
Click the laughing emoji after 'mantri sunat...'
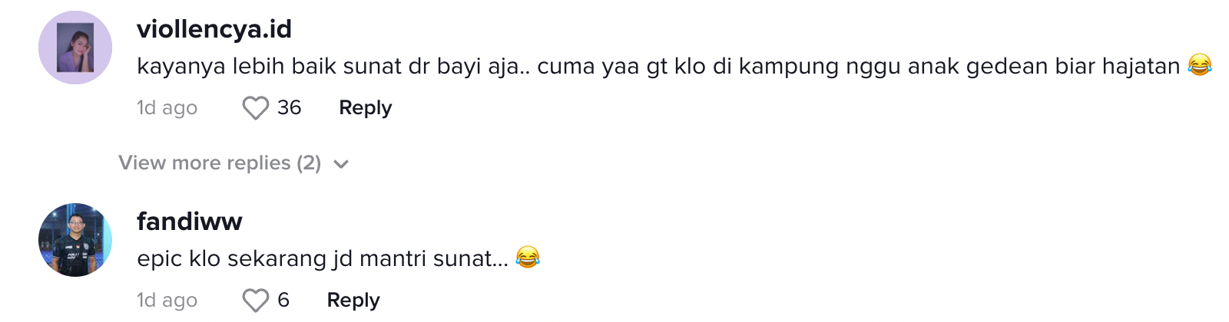[528, 258]
